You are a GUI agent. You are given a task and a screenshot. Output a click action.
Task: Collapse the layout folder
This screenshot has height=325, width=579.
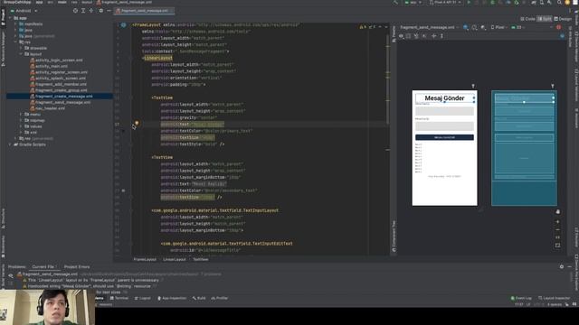21,54
